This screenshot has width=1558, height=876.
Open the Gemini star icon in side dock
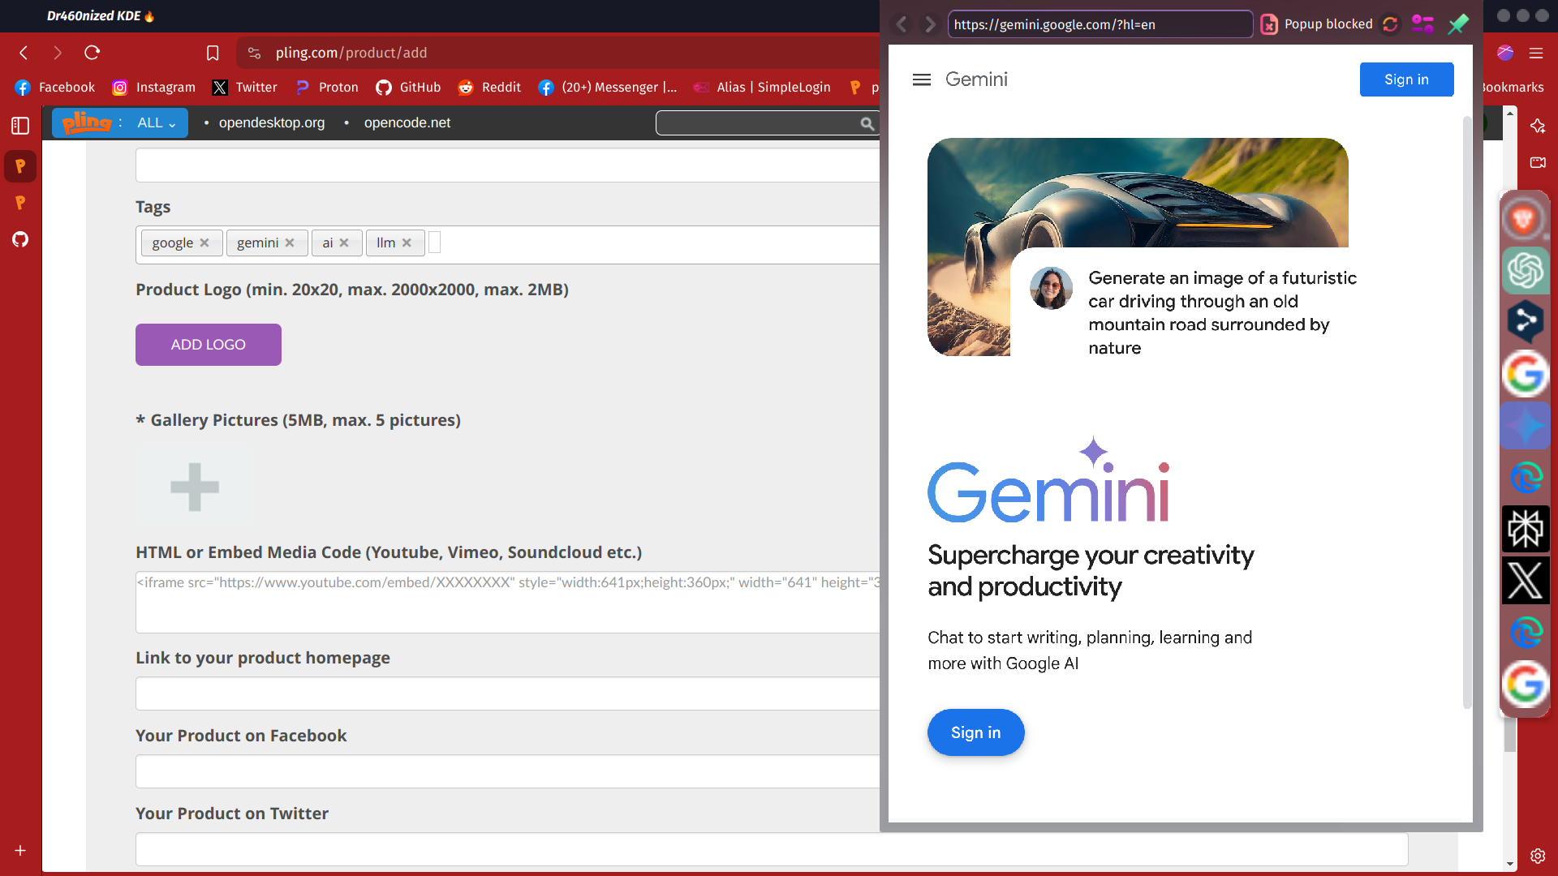[1525, 426]
